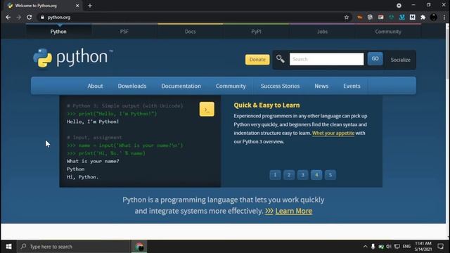Click the network tray icon
The height and width of the screenshot is (253, 450).
tap(397, 247)
